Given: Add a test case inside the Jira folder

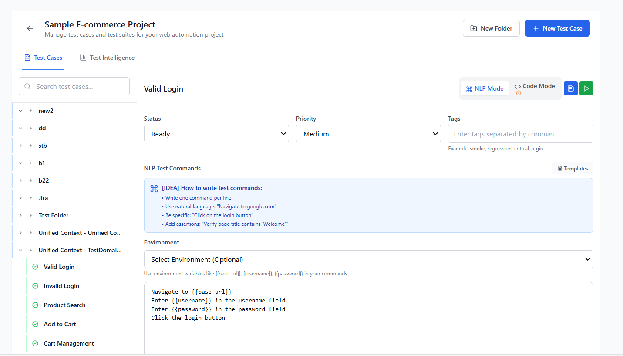Looking at the screenshot, I should click(30, 198).
